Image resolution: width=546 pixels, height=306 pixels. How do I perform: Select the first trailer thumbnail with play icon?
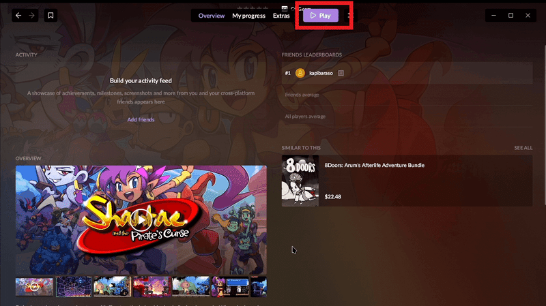coord(35,286)
